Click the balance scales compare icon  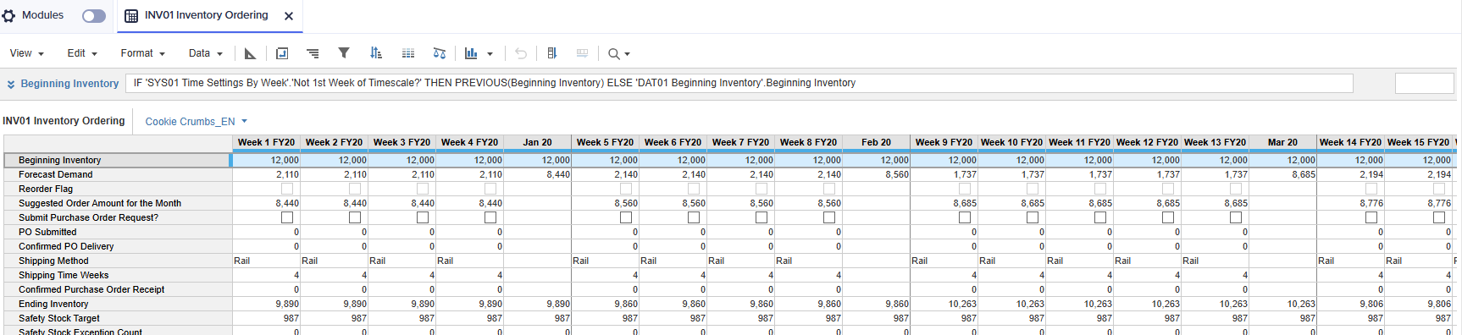point(439,53)
